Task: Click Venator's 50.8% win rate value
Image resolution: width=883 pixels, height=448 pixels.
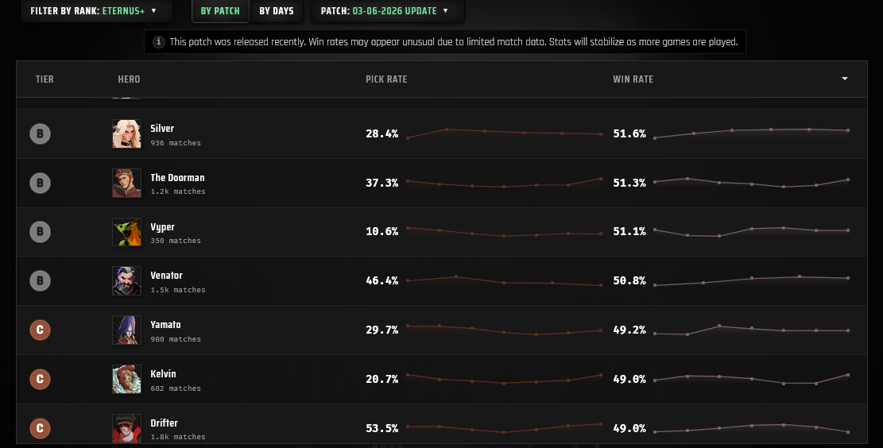Action: (x=629, y=281)
